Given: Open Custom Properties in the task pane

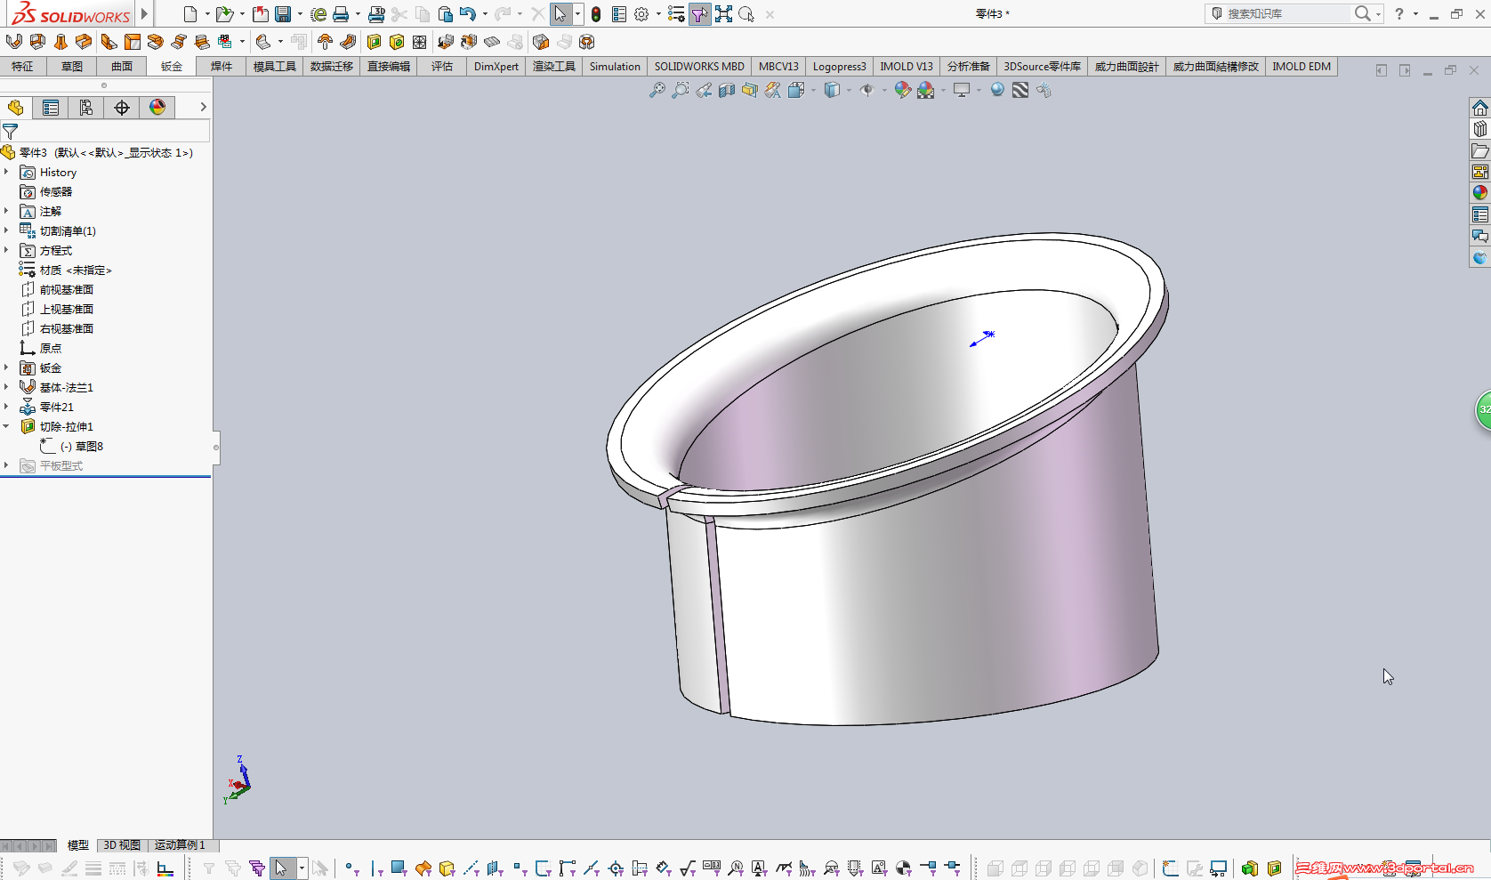Looking at the screenshot, I should click(1480, 214).
